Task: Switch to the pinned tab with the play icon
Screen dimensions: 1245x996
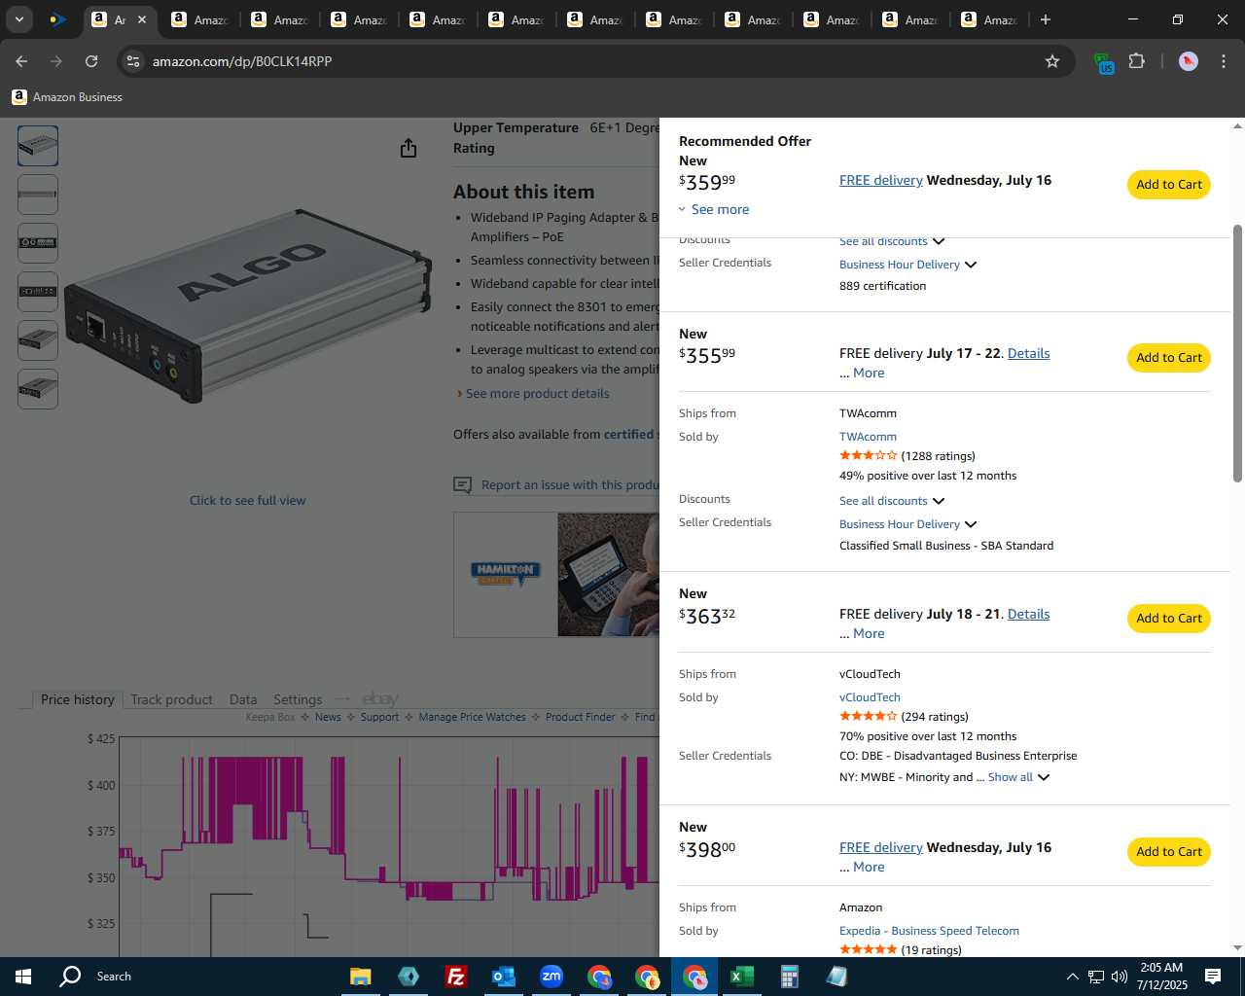Action: pos(57,19)
